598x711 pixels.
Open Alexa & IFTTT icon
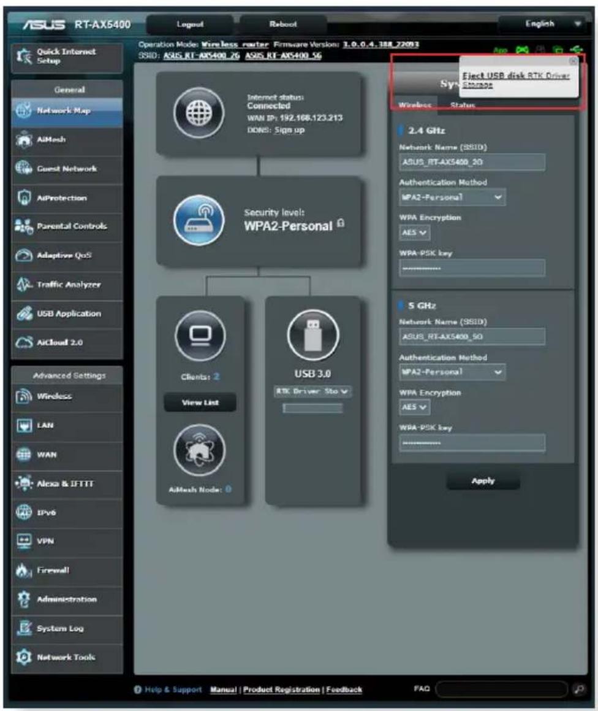23,483
